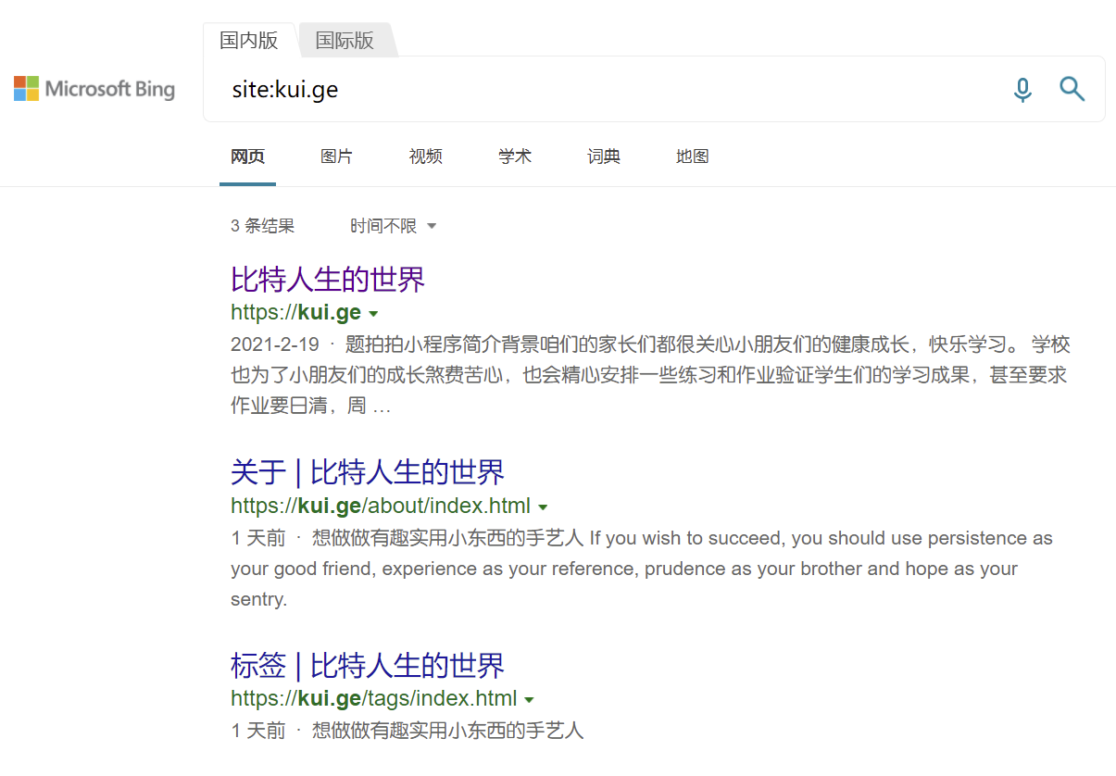Open the 学术 academic search section
Image resolution: width=1116 pixels, height=776 pixels.
pyautogui.click(x=514, y=156)
